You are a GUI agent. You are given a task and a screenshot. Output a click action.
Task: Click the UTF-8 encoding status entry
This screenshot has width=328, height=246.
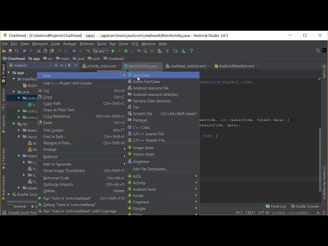tap(263, 213)
